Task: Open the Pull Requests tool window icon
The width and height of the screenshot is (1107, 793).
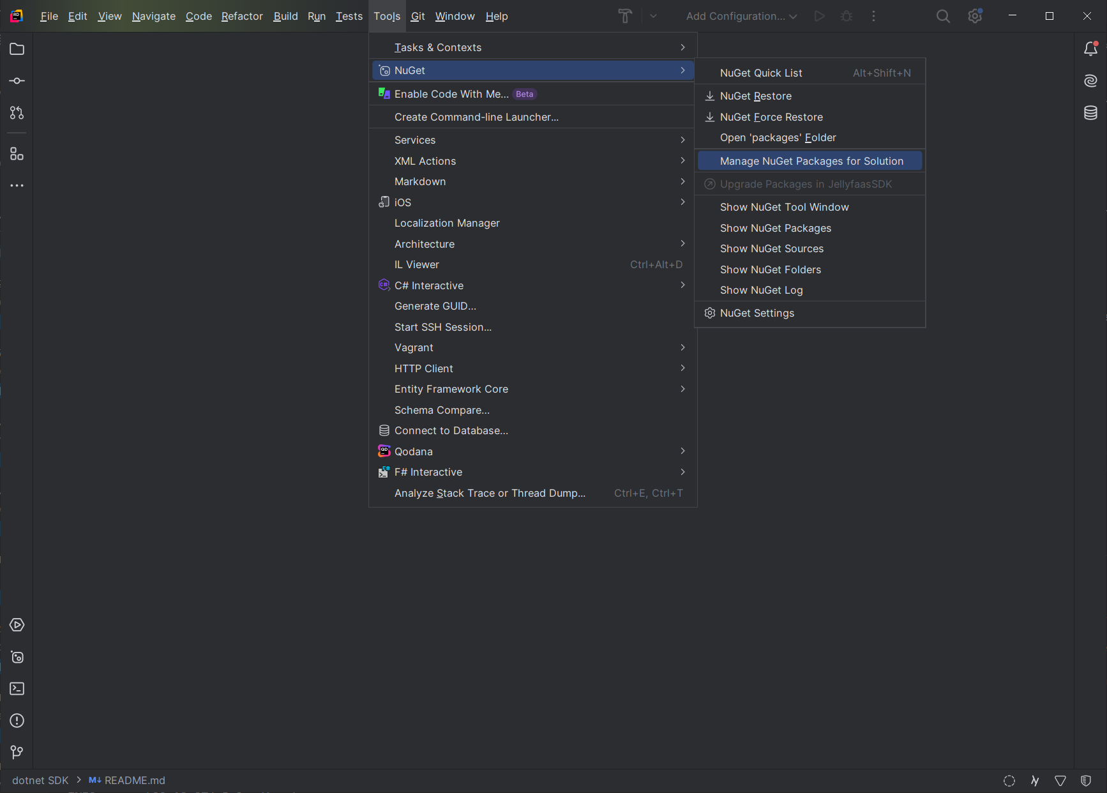Action: (x=17, y=113)
